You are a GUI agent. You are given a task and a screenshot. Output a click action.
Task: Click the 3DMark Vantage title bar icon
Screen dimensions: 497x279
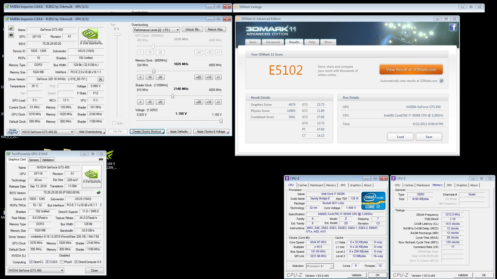(236, 7)
